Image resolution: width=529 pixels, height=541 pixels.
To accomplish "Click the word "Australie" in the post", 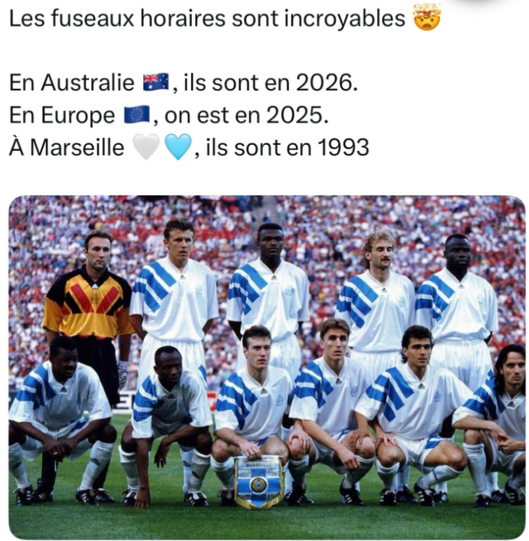I will tap(87, 83).
